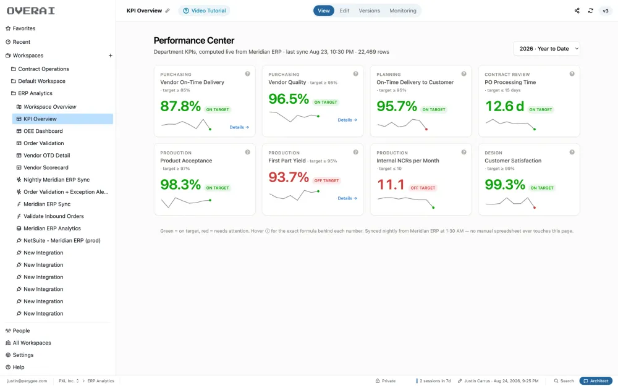
Task: Switch to the Versions tab
Action: (x=370, y=10)
